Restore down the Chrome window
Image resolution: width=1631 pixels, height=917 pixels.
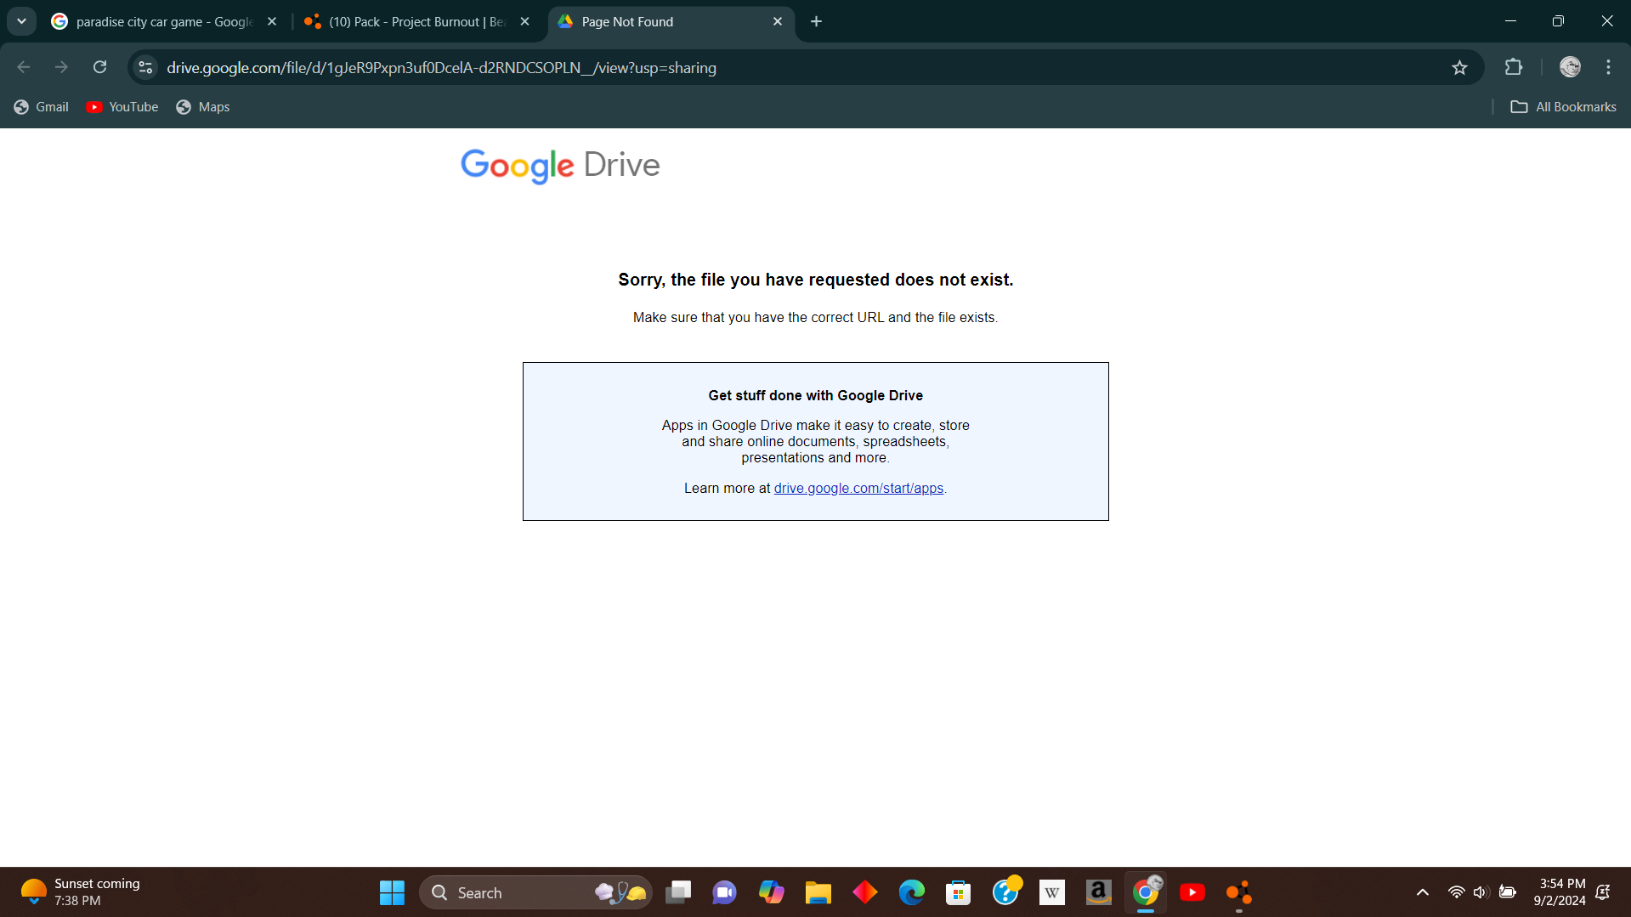point(1558,21)
